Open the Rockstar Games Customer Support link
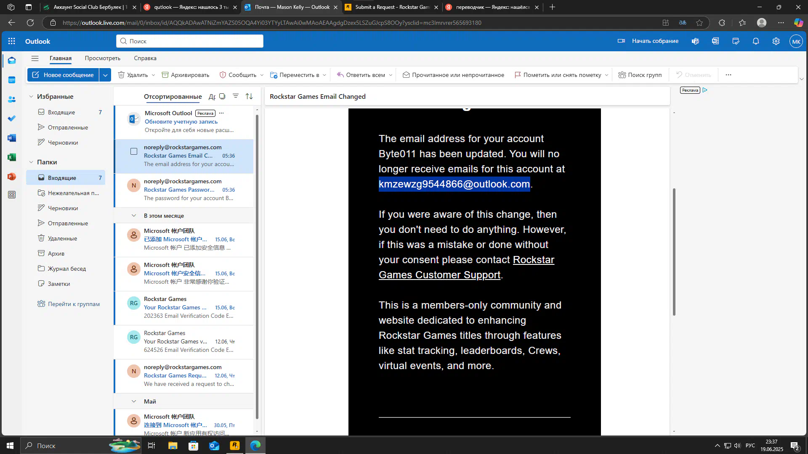 coord(466,267)
